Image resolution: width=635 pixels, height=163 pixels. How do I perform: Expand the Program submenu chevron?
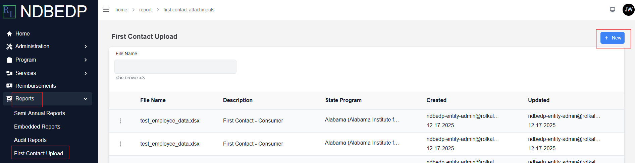pyautogui.click(x=86, y=60)
